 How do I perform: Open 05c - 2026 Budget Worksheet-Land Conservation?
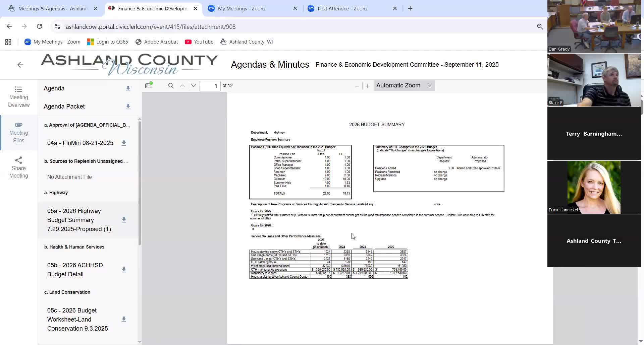77,320
